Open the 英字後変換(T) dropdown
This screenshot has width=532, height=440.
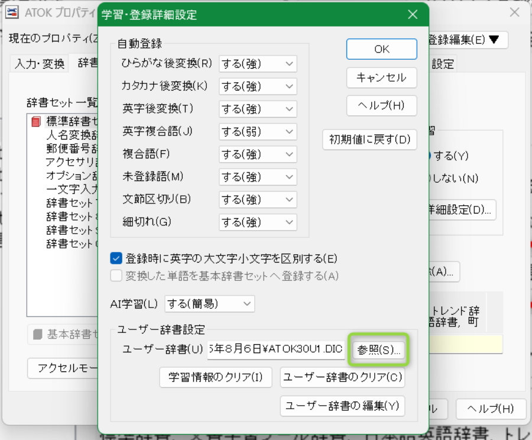[258, 109]
